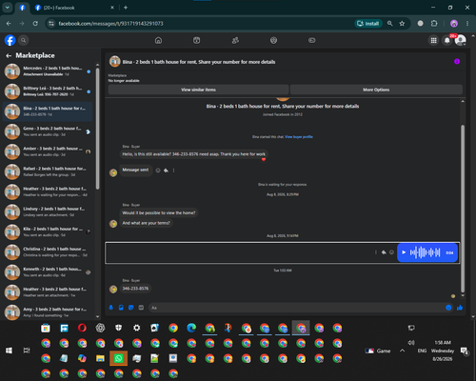Click the browser address bar URL
This screenshot has height=381, width=476.
110,24
